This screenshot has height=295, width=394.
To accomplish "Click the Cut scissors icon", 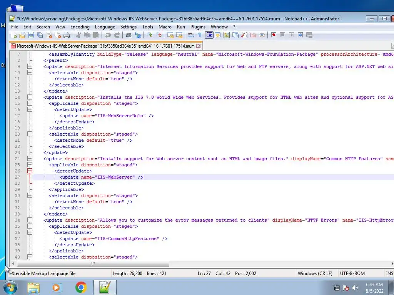I will pos(78,35).
